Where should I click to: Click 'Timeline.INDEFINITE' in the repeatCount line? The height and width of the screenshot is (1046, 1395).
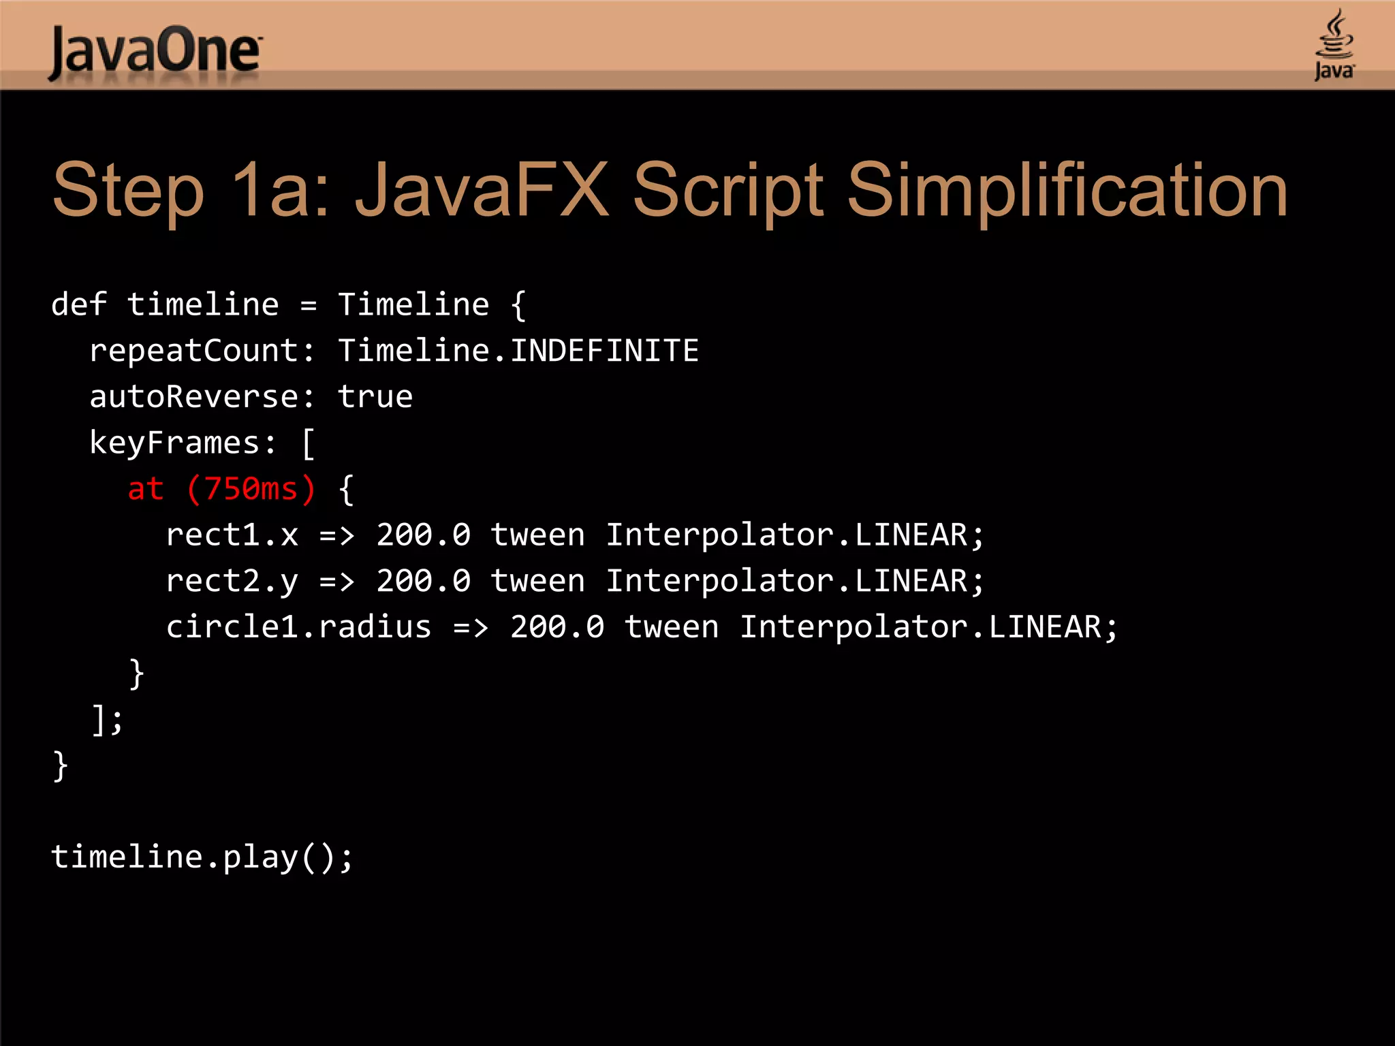[x=518, y=351]
